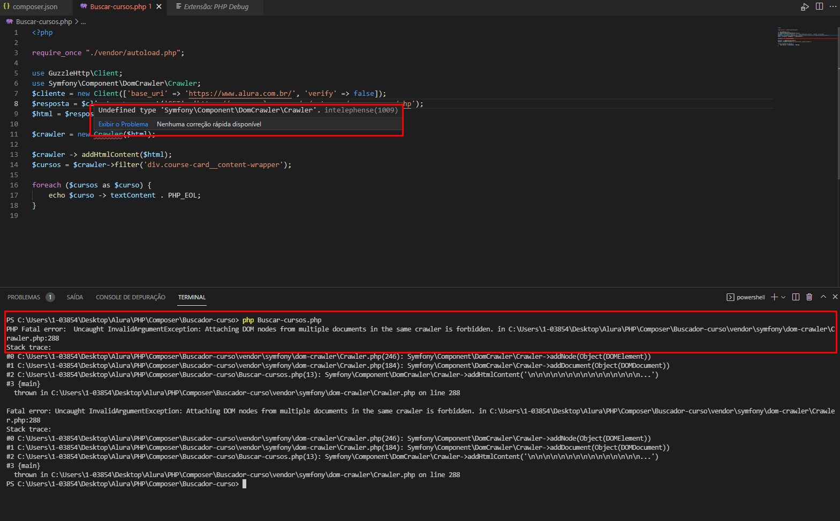Click line number 7 in the gutter
The image size is (840, 521).
[16, 94]
